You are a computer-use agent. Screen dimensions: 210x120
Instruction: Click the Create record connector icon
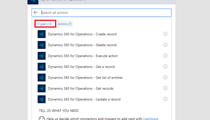click(x=41, y=34)
